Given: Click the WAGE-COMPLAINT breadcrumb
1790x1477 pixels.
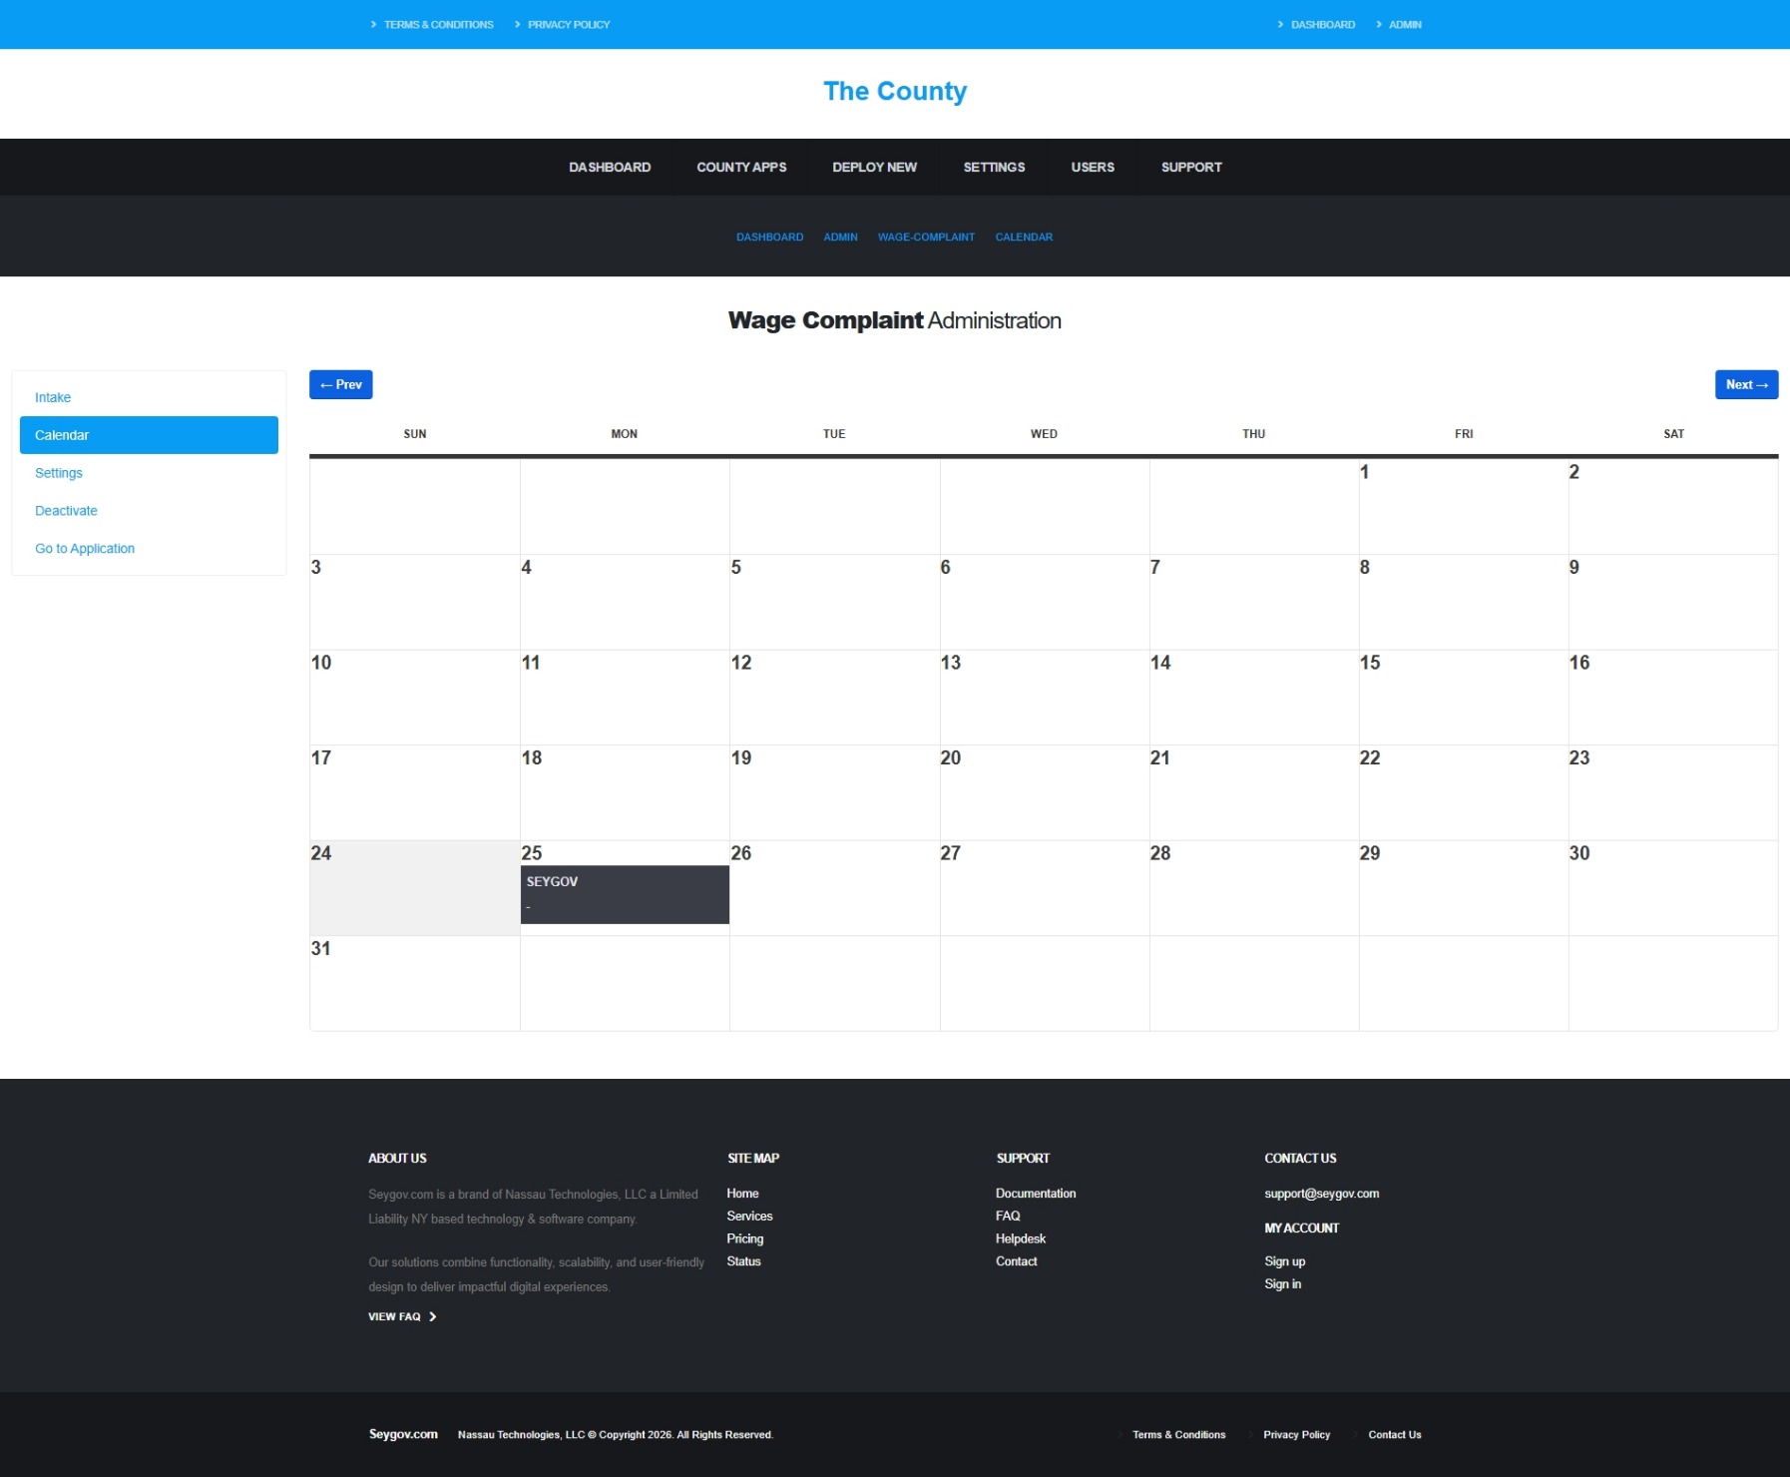Looking at the screenshot, I should [926, 238].
